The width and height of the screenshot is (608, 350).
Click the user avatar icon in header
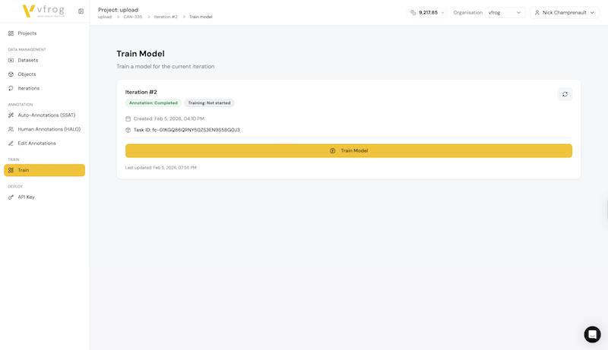tap(537, 13)
